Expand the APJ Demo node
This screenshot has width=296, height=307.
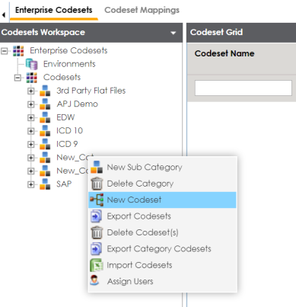31,104
